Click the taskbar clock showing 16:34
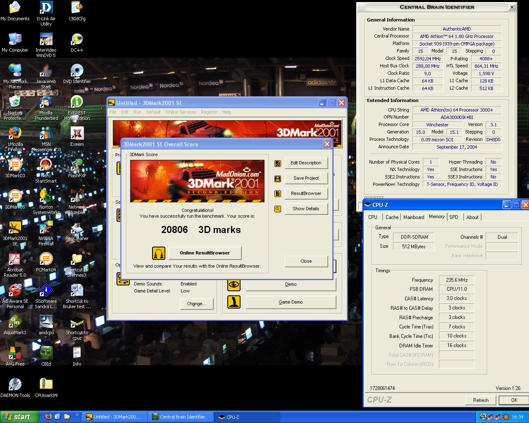Screen dimensions: 529x423 click(517, 417)
